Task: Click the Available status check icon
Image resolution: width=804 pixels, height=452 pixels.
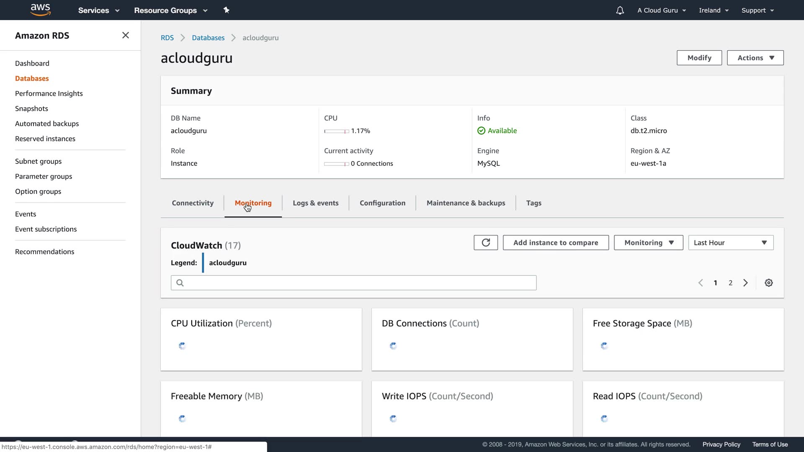Action: pyautogui.click(x=481, y=131)
